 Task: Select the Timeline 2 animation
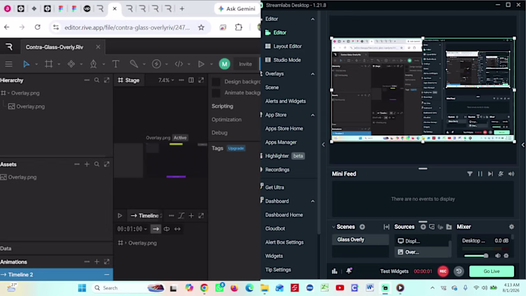click(x=57, y=274)
